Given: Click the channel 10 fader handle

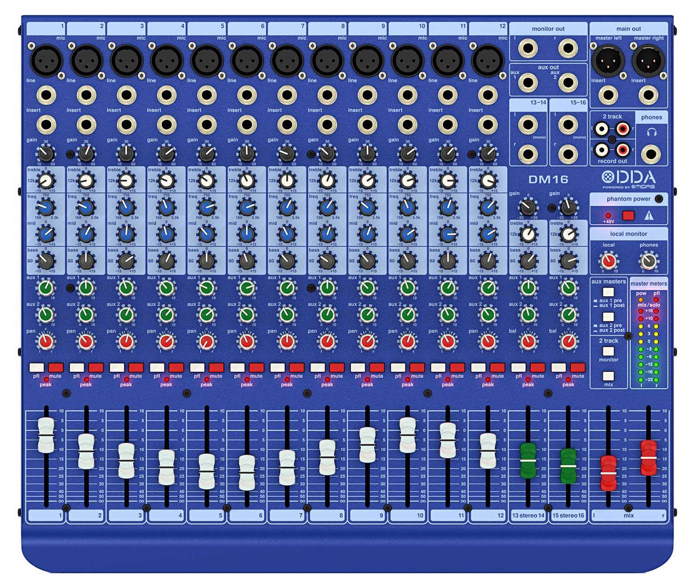Looking at the screenshot, I should coord(408,435).
